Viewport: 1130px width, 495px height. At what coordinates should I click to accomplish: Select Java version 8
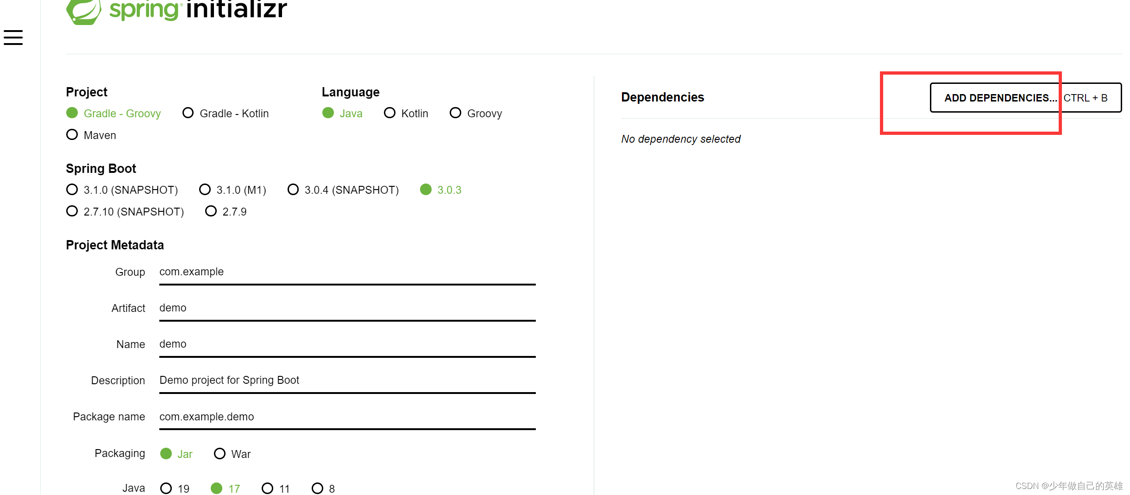323,489
